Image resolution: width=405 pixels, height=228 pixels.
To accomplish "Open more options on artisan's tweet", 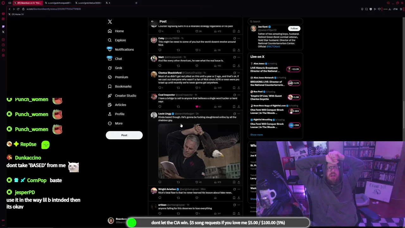I will click(239, 205).
